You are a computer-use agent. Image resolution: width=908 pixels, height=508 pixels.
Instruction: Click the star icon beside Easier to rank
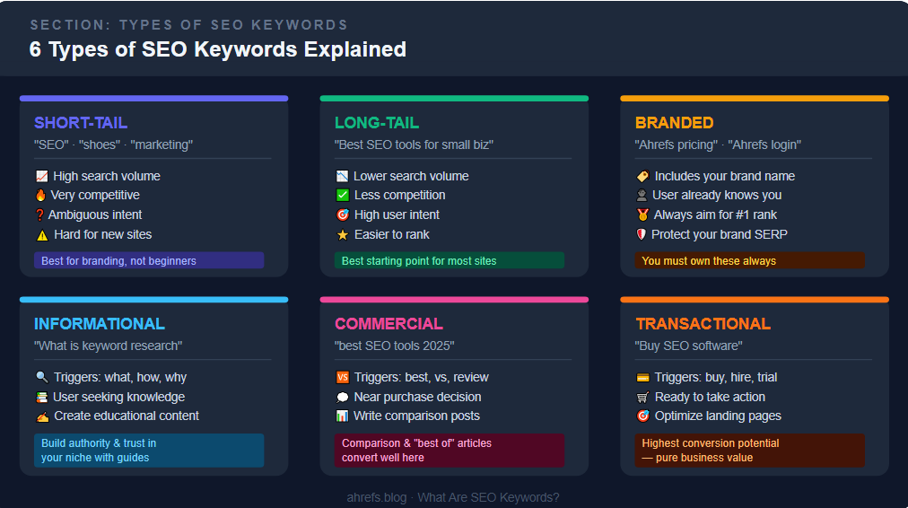343,234
